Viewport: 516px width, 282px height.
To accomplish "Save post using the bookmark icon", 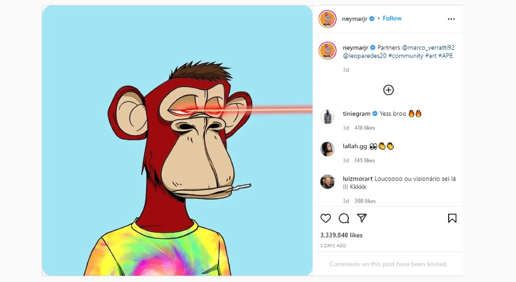I will coord(452,218).
